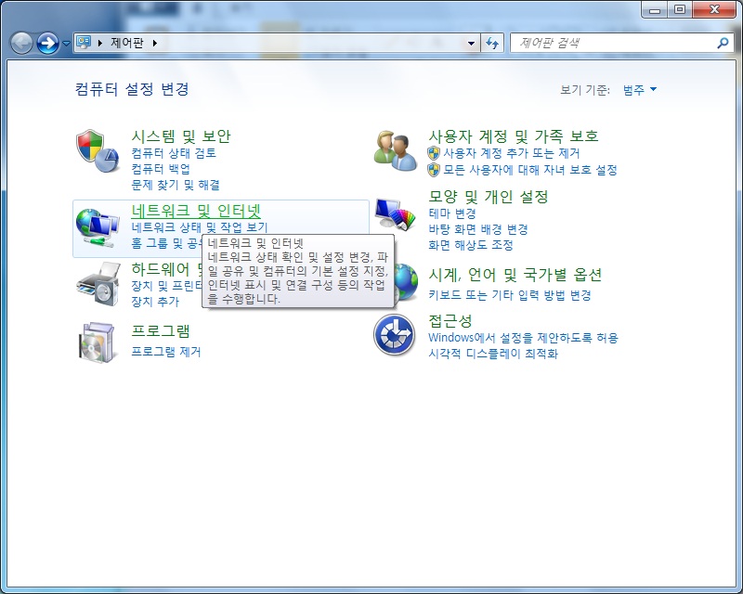Viewport: 743px width, 594px height.
Task: Expand the arrow after 제어판 breadcrumb
Action: [155, 43]
